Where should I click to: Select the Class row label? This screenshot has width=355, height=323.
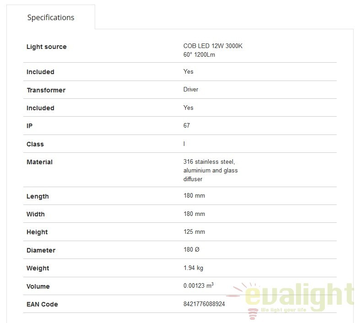[35, 144]
